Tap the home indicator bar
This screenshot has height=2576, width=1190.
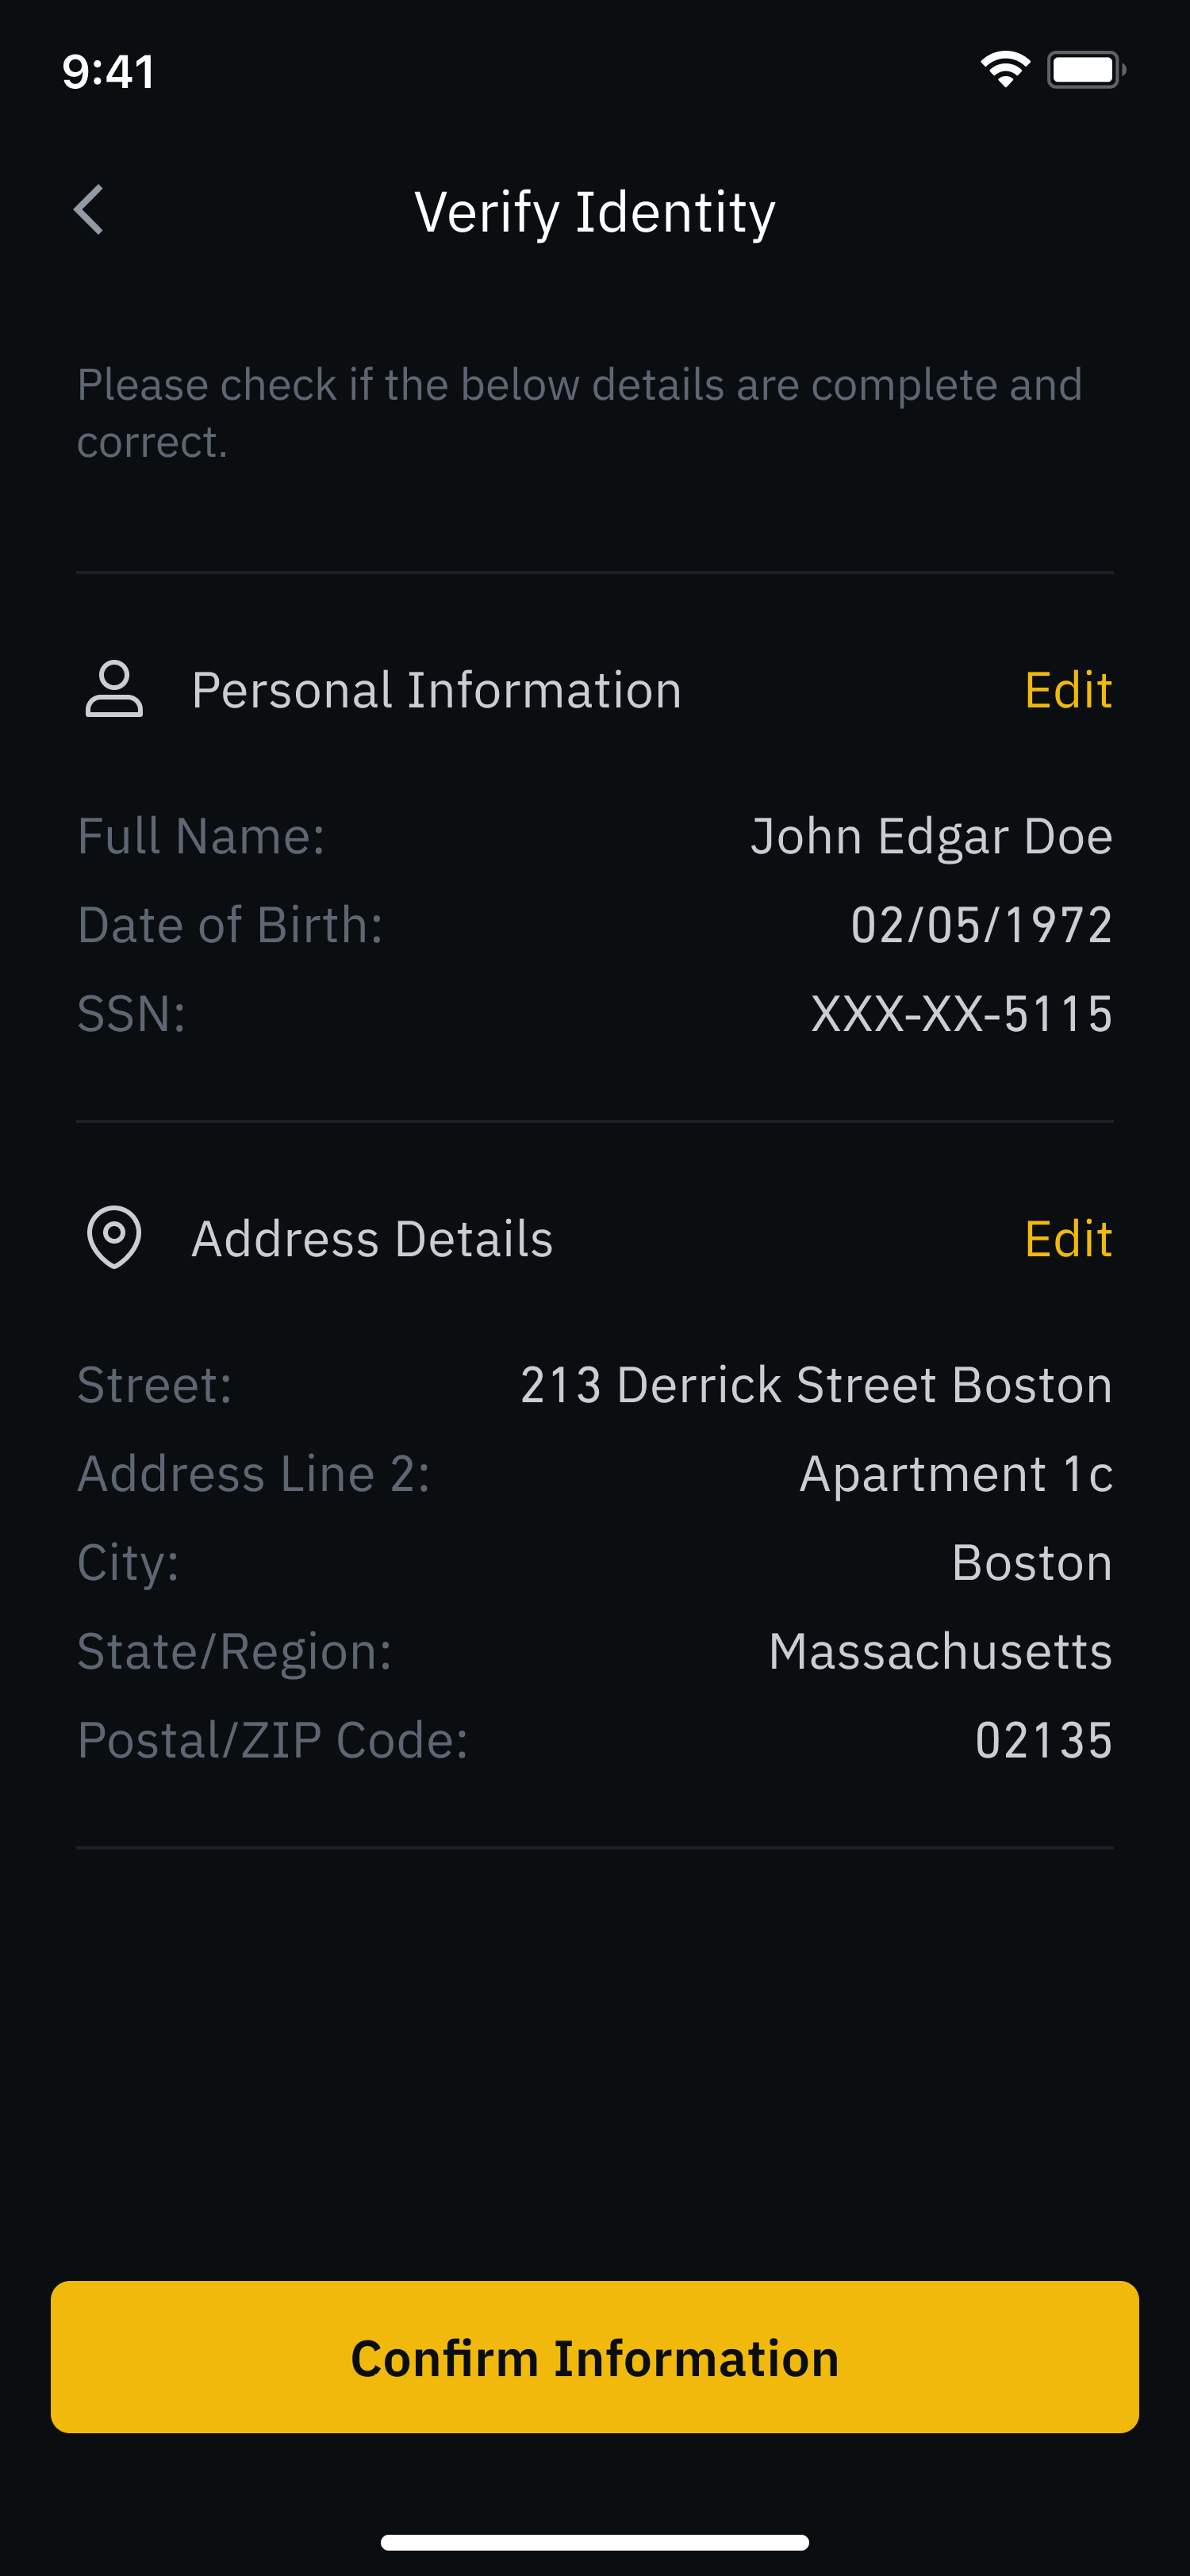coord(595,2542)
